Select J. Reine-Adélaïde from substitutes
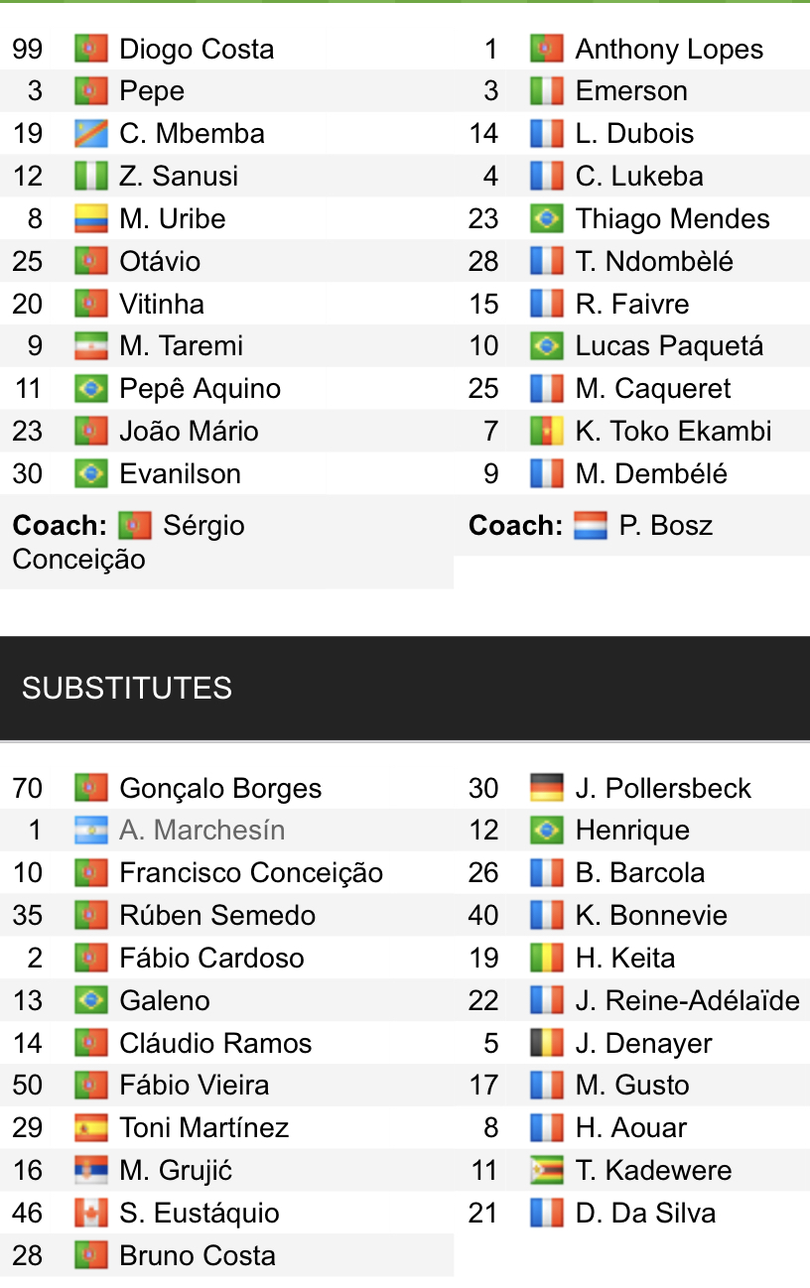Screen dimensions: 810x1288 [x=687, y=1000]
